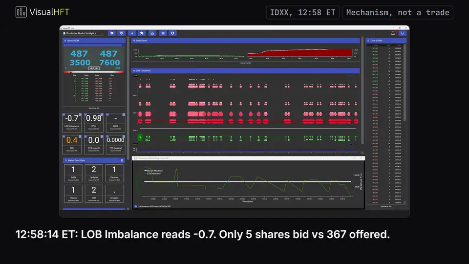Viewport: 469px width, 264px height.
Task: Click the Market Event Stats header icon
Action: click(x=122, y=160)
